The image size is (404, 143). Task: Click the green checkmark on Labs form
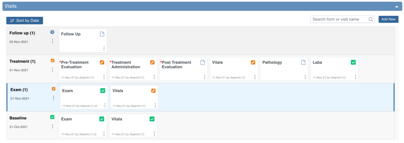pyautogui.click(x=353, y=62)
